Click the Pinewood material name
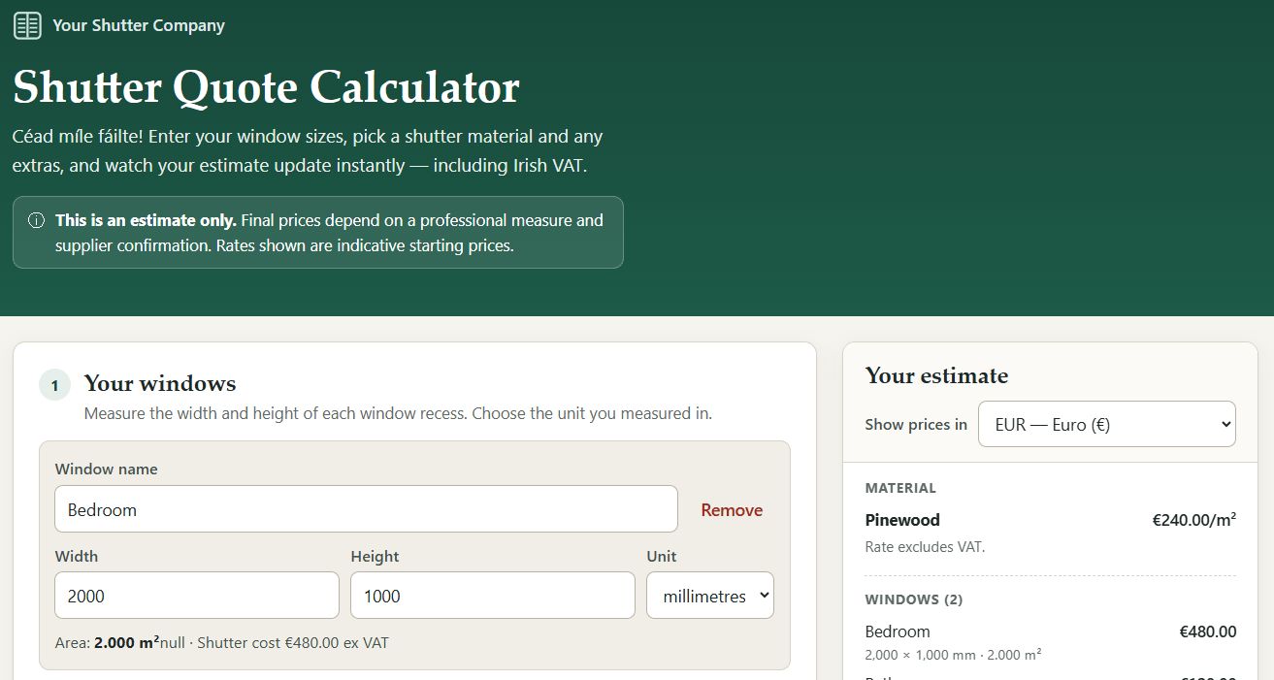 (902, 520)
